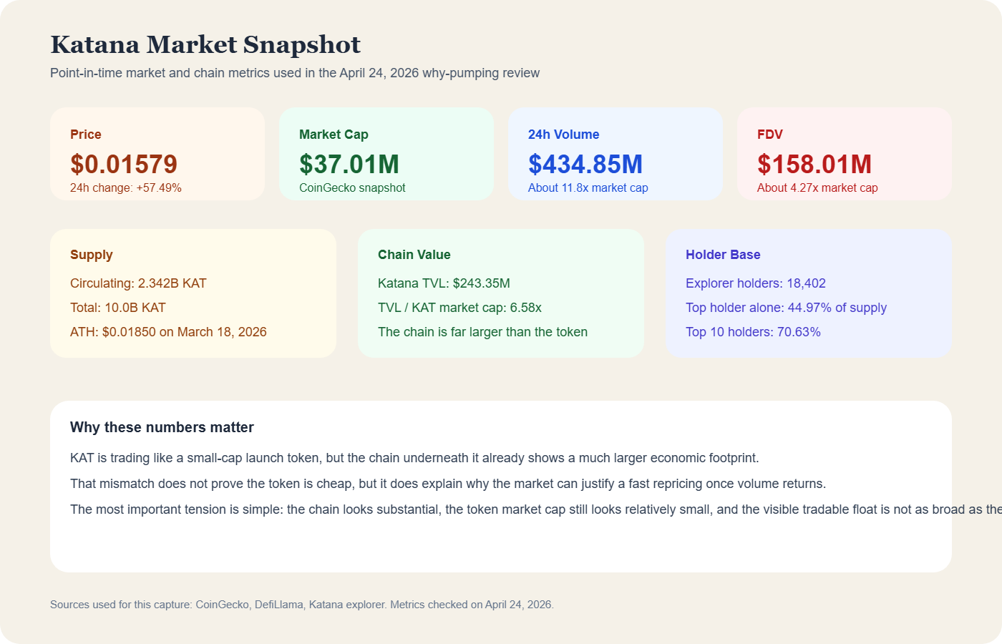The width and height of the screenshot is (1002, 644).
Task: Click the $37.01M market cap figure
Action: click(349, 164)
